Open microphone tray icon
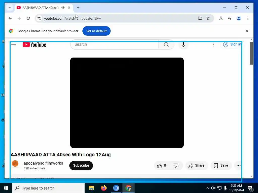Viewport: 258px width, 193px height. pyautogui.click(x=225, y=188)
